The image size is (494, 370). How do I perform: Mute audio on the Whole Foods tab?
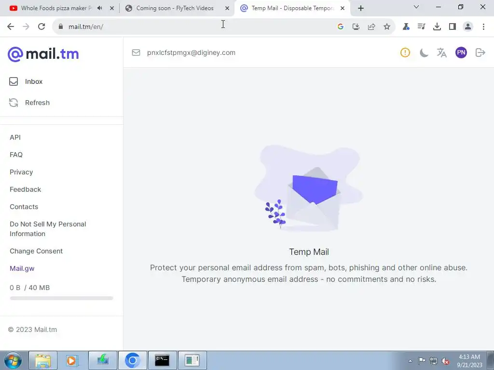tap(100, 8)
